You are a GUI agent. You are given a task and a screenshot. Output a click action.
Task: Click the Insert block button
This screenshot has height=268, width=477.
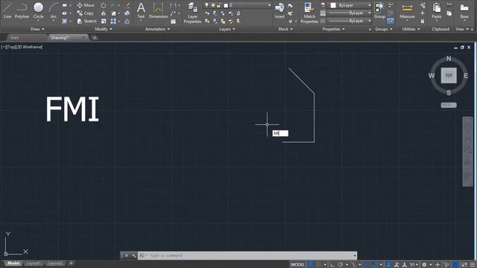pos(279,10)
